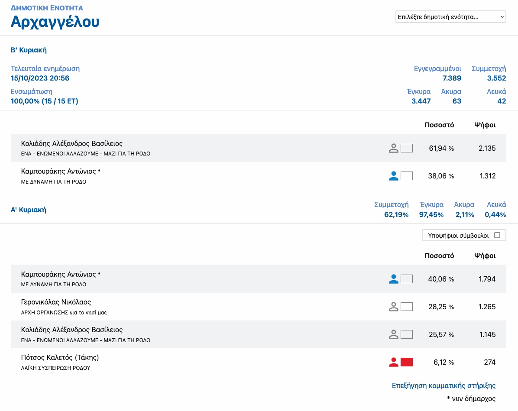Click the Ψήφοι column header in Β' Κυριακή
The width and height of the screenshot is (518, 411).
(485, 125)
